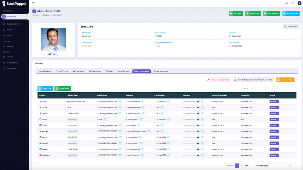Image resolution: width=303 pixels, height=170 pixels.
Task: Reveal the Twitter password
Action: [198, 114]
